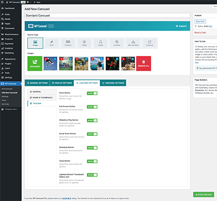Click New in the admin bar
The height and width of the screenshot is (201, 217).
[x=37, y=2]
